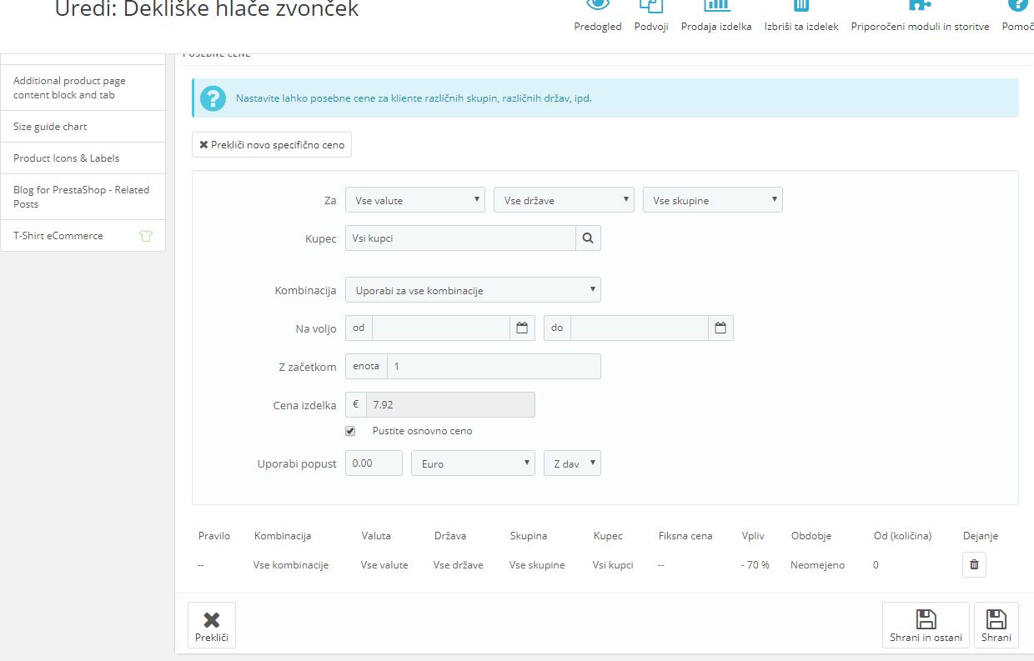Click the 'Vse skupine' table cell
Screen dimensions: 1034x661
point(537,565)
